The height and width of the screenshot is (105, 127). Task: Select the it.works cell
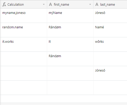(24, 45)
